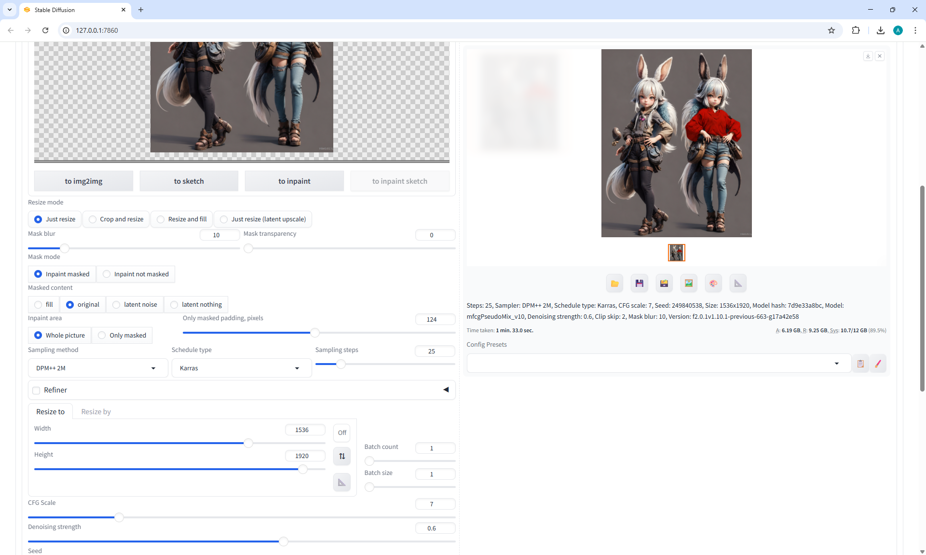Screen dimensions: 926x555
Task: Save zip archive using card box icon
Action: pos(664,284)
